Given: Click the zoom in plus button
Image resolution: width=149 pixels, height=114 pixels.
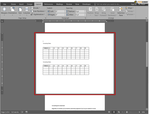Looking at the screenshot, I should (x=139, y=112).
